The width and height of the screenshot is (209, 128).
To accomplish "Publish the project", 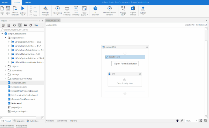I will click(143, 11).
